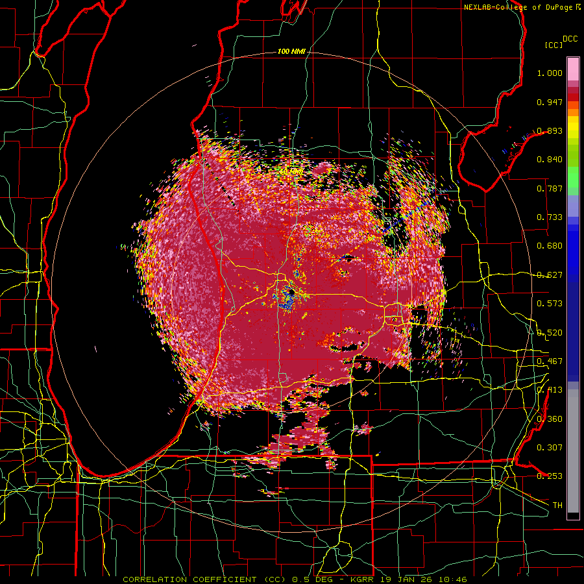Screen dimensions: 584x584
Task: Pick the light pink segment of the color bar
Action: pyautogui.click(x=573, y=69)
